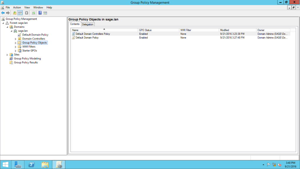Image resolution: width=300 pixels, height=169 pixels.
Task: Open the Action menu
Action: tap(17, 7)
